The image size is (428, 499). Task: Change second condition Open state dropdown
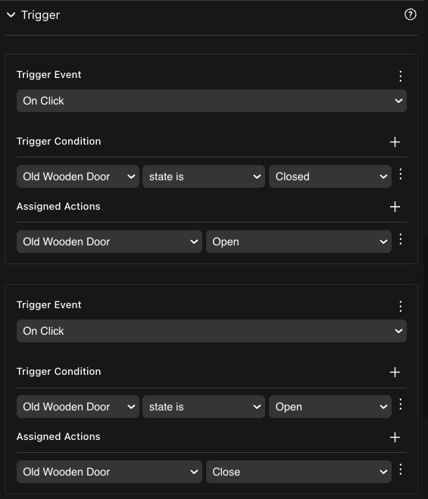(330, 407)
